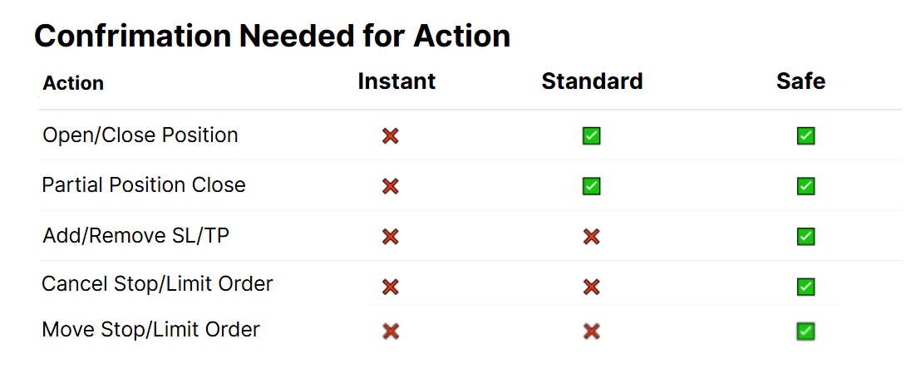Click red X for Add/Remove SL/TP under Standard

592,237
